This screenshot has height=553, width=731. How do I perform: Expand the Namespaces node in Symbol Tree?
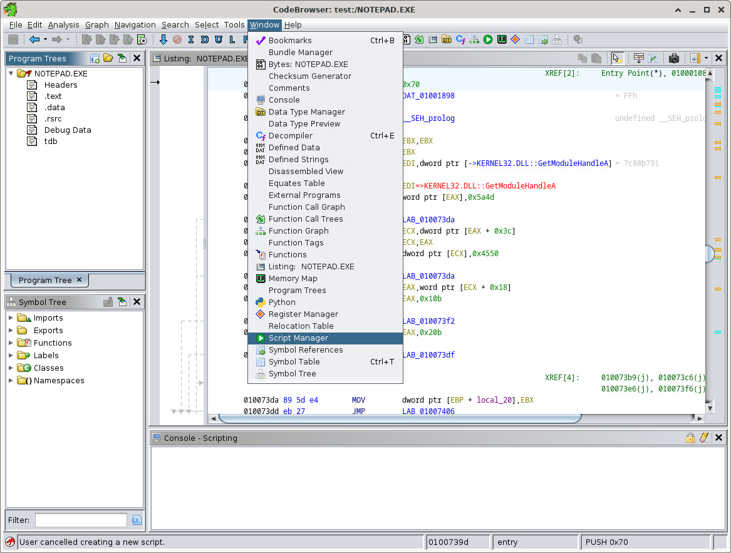[11, 381]
